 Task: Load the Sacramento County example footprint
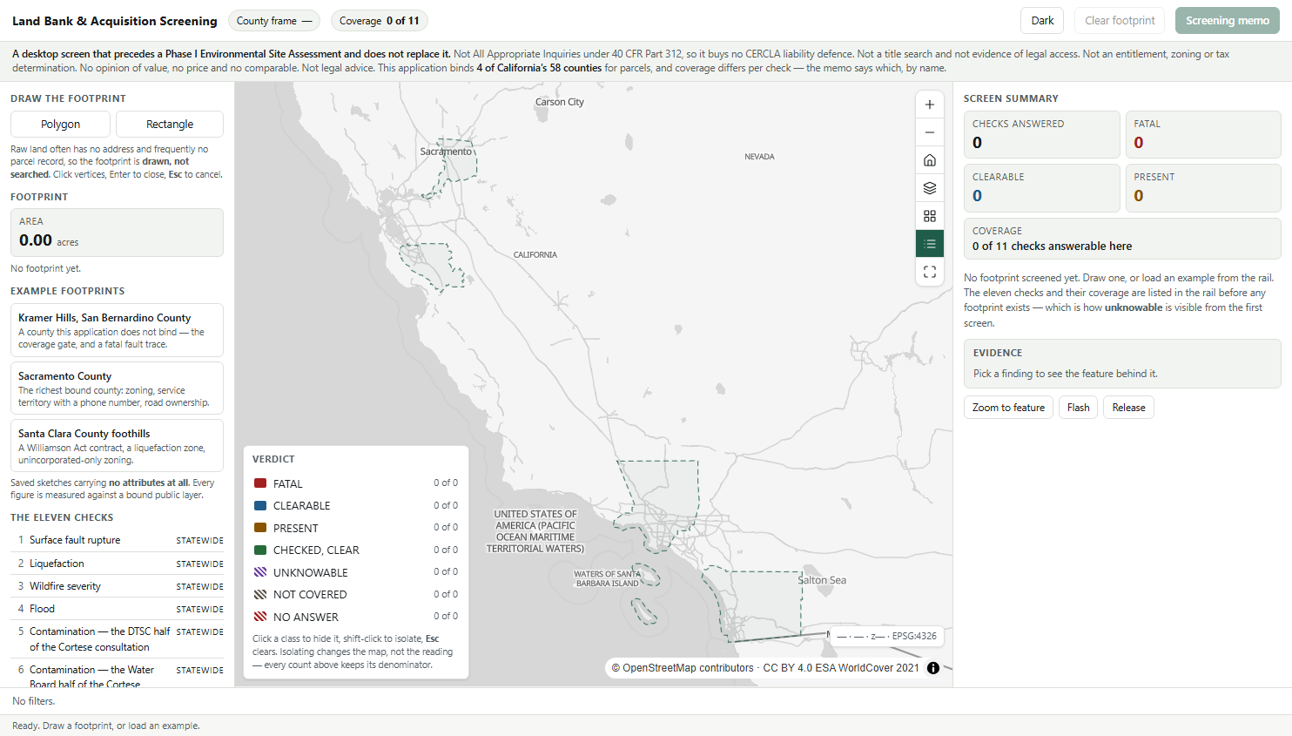tap(117, 388)
